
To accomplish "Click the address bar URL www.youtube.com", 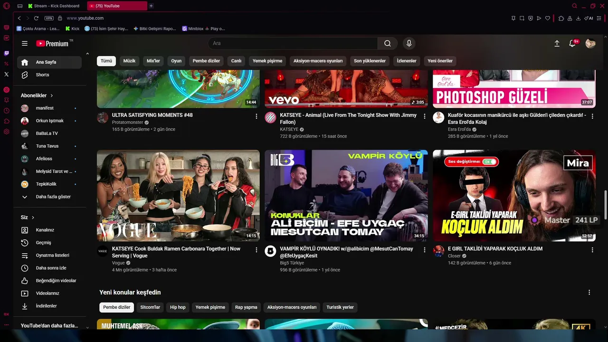I will 85,18.
